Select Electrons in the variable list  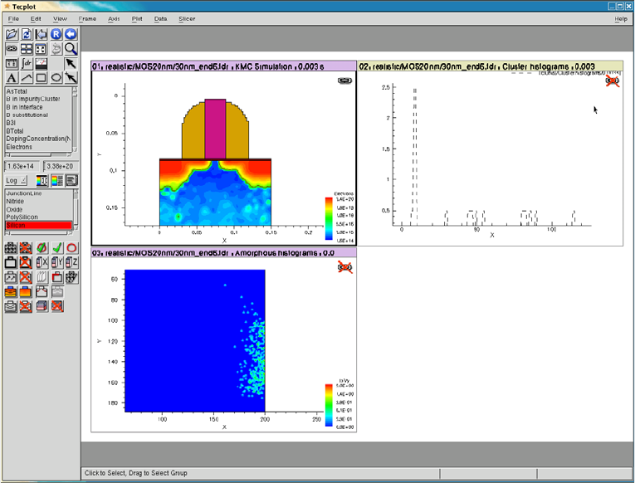(19, 147)
